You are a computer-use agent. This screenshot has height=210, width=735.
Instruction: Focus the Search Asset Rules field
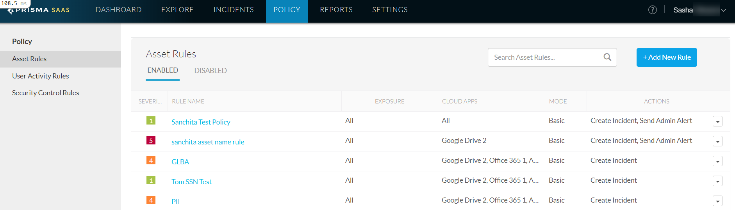point(545,57)
